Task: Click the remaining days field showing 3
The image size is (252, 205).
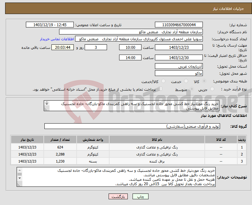Action: click(96, 47)
